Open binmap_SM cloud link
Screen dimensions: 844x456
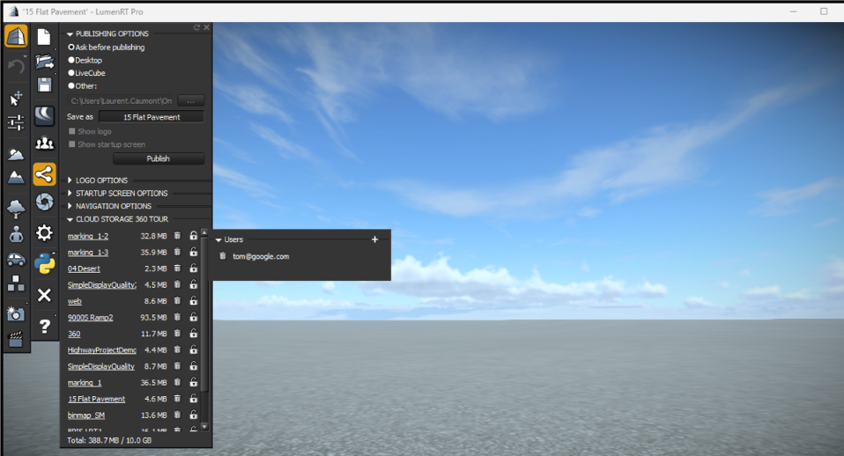[86, 416]
